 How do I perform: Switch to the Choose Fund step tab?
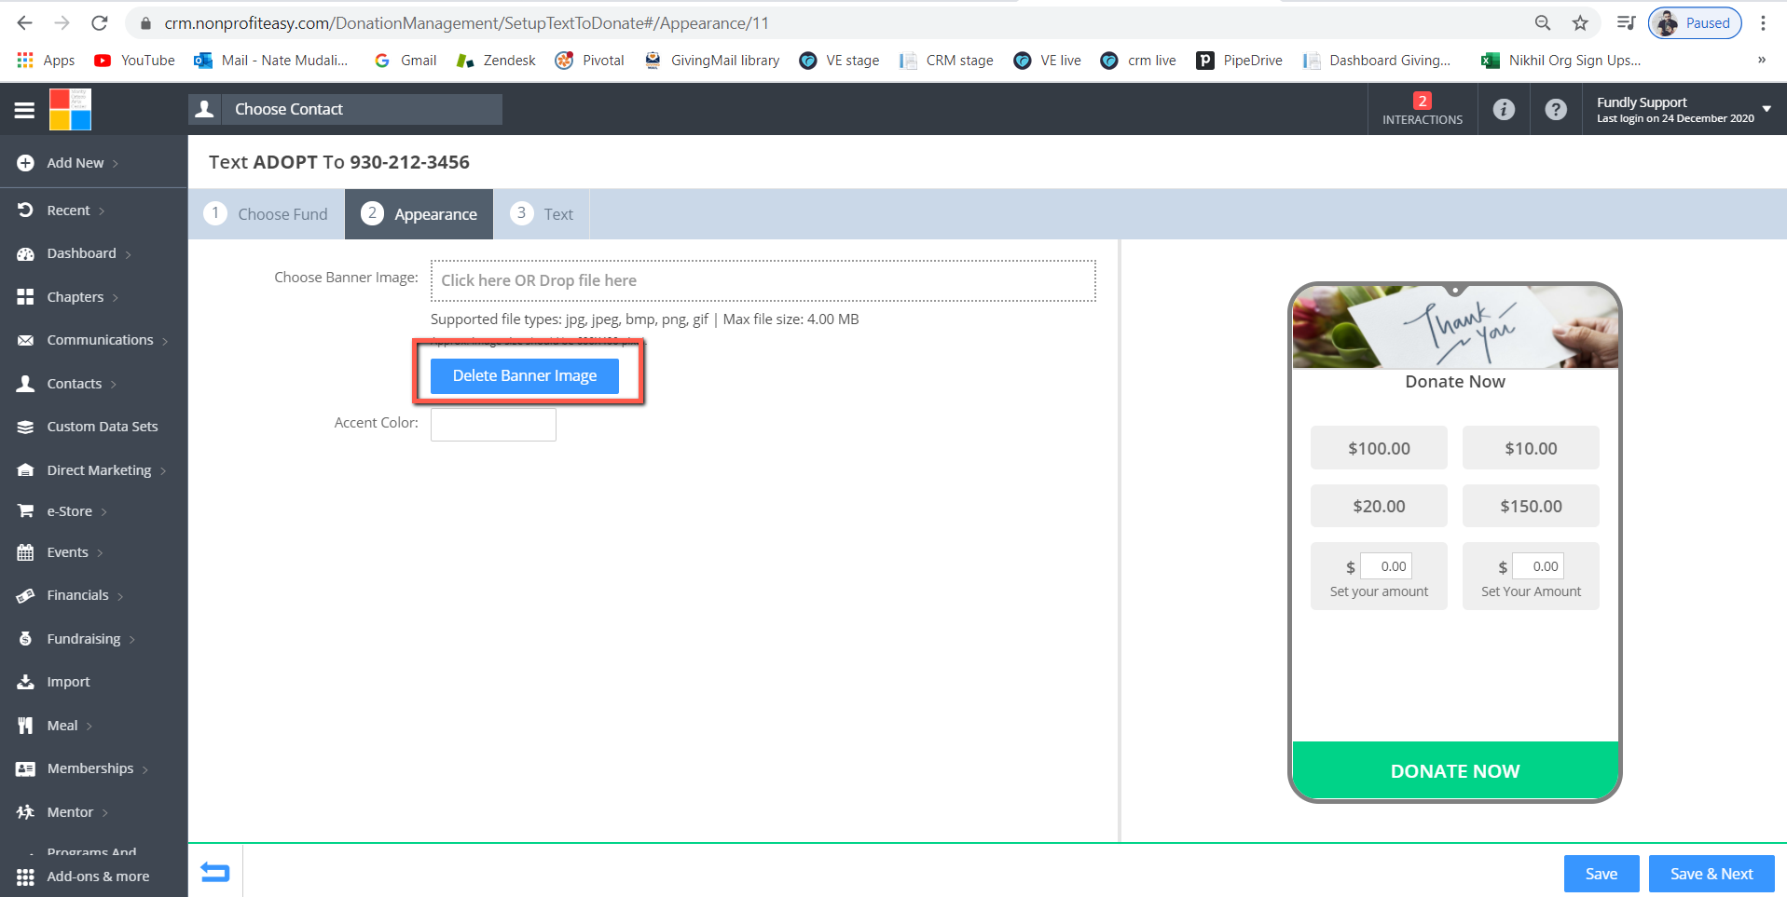pyautogui.click(x=267, y=214)
